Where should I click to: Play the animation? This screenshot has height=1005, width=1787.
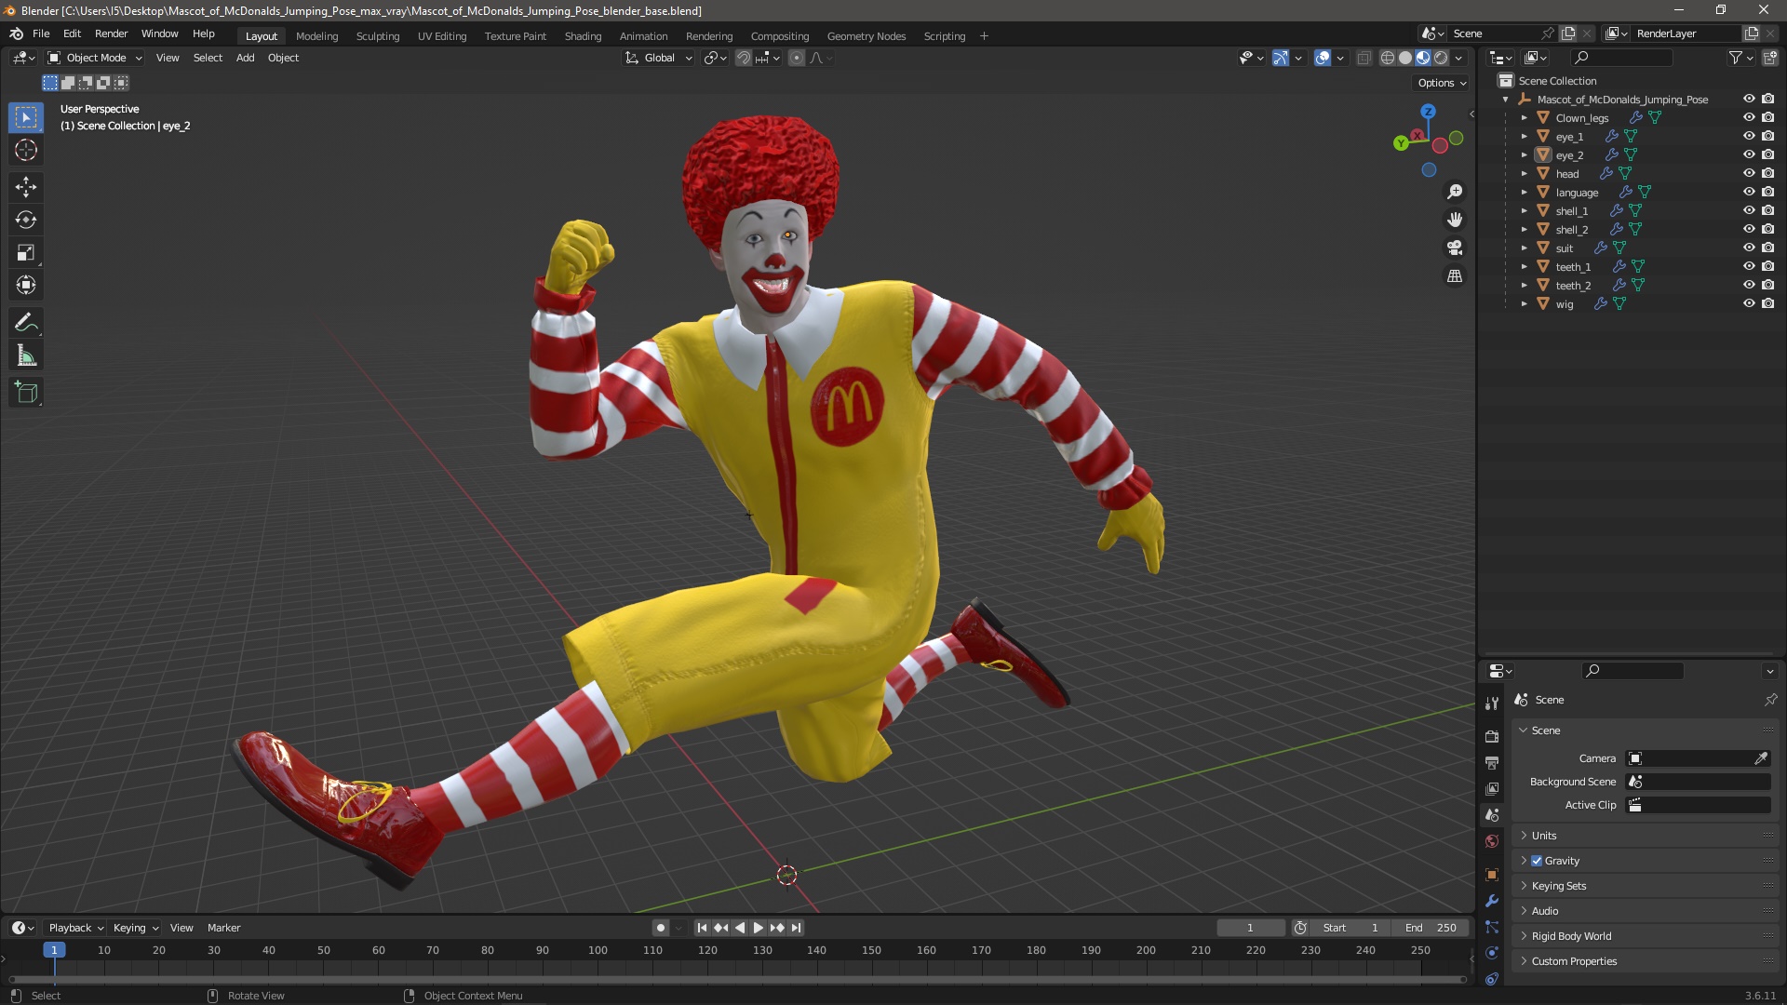pos(759,928)
